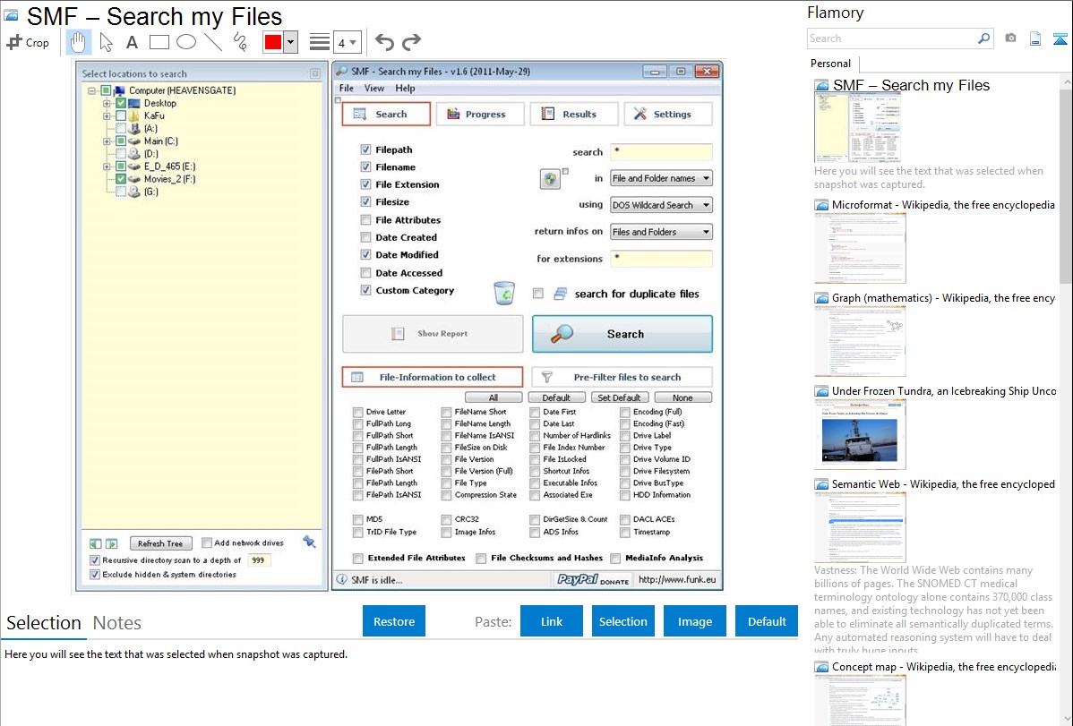
Task: Open the color picker dropdown arrow
Action: pyautogui.click(x=291, y=42)
